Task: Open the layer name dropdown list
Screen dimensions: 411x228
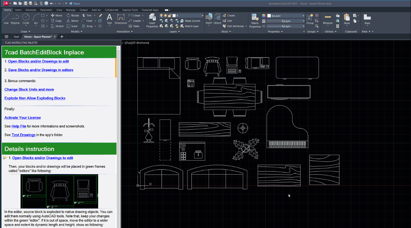Action: tap(202, 15)
